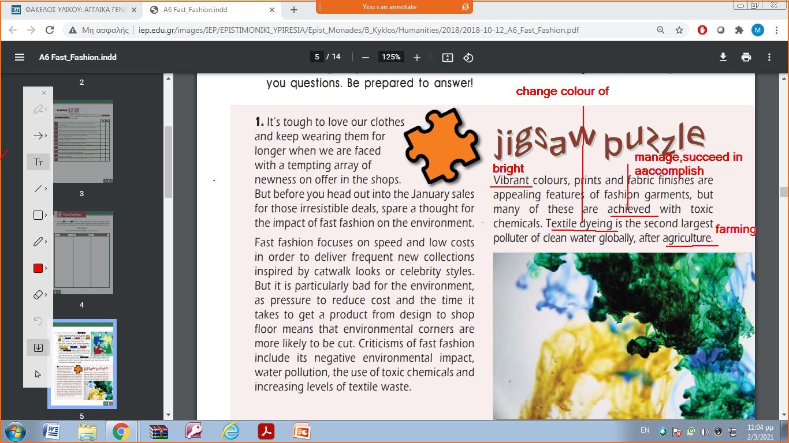789x443 pixels.
Task: Open page 3 thumbnail in sidebar
Action: (x=81, y=142)
